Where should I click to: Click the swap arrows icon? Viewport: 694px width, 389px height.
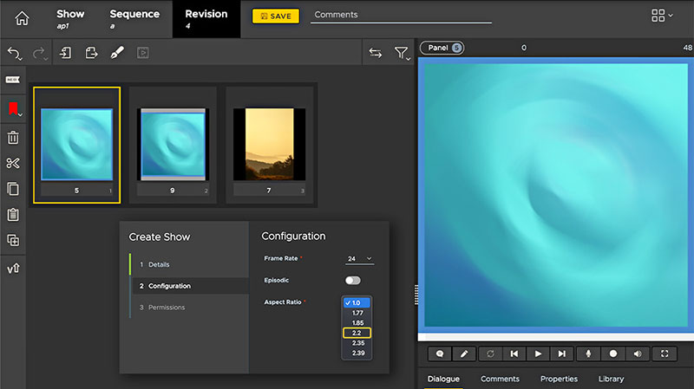(376, 53)
